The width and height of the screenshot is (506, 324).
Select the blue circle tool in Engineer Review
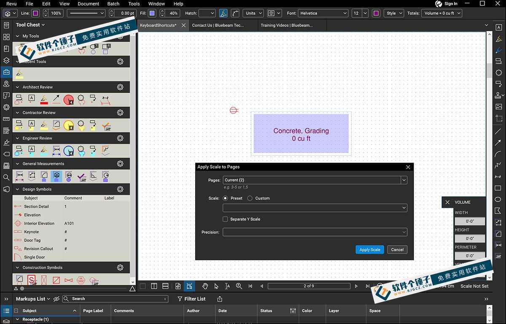68,151
